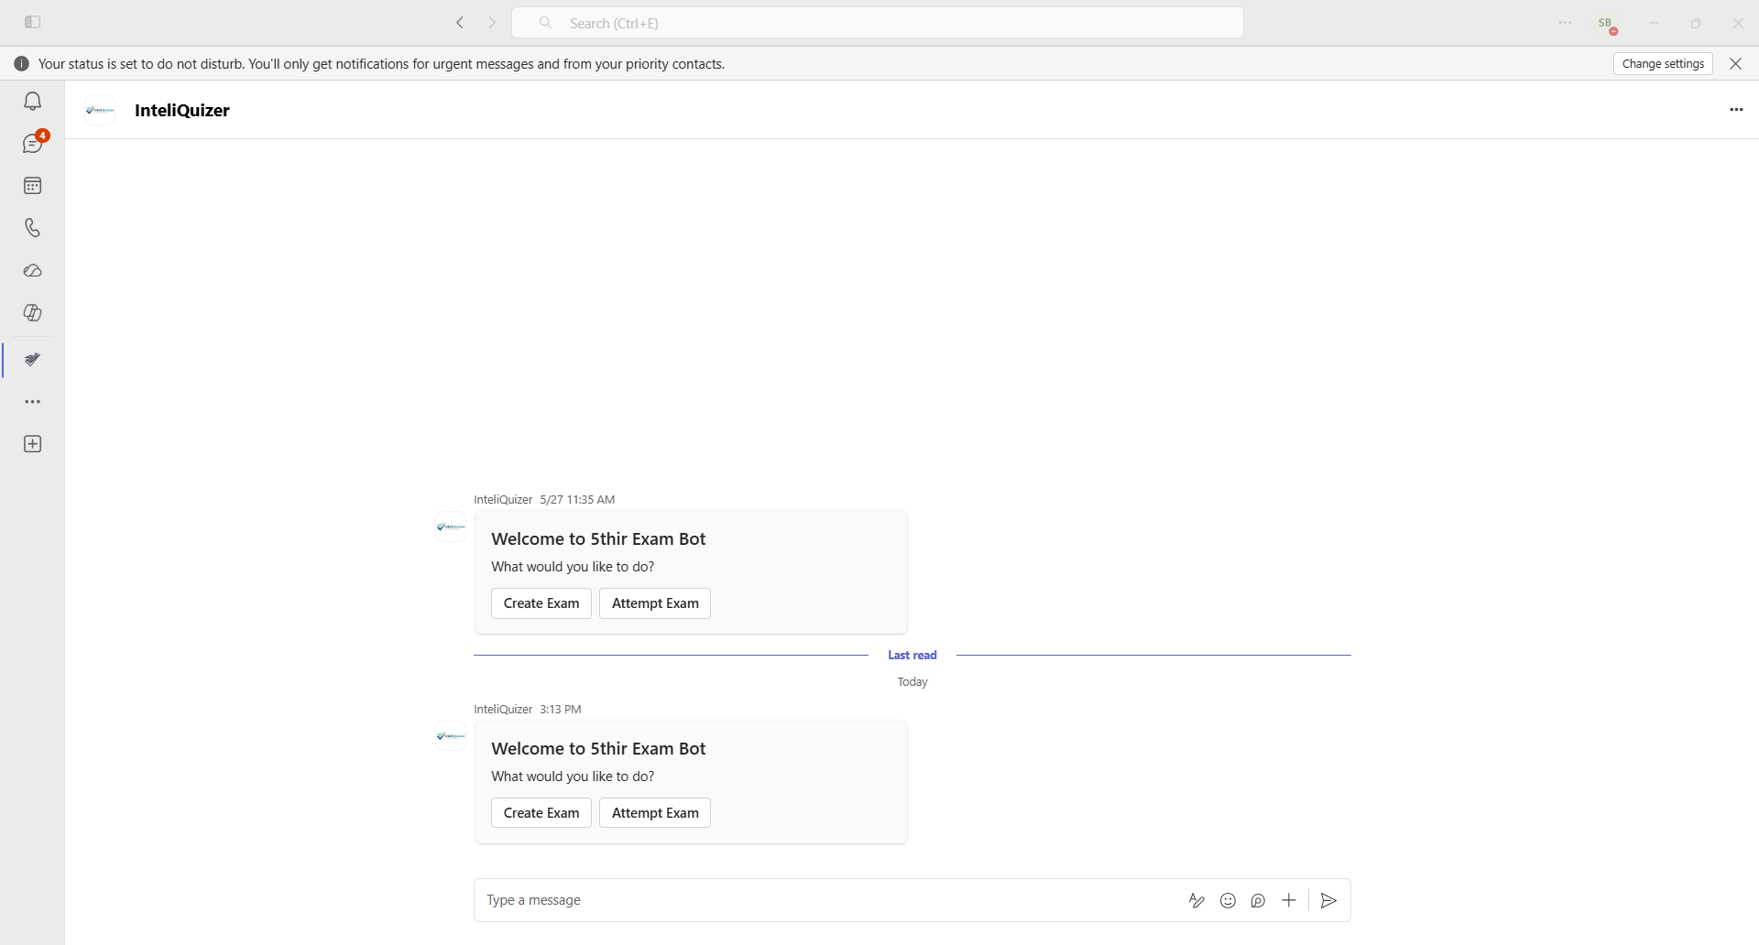The height and width of the screenshot is (945, 1759).
Task: Select the InteliQuizer app in sidebar
Action: coord(33,360)
